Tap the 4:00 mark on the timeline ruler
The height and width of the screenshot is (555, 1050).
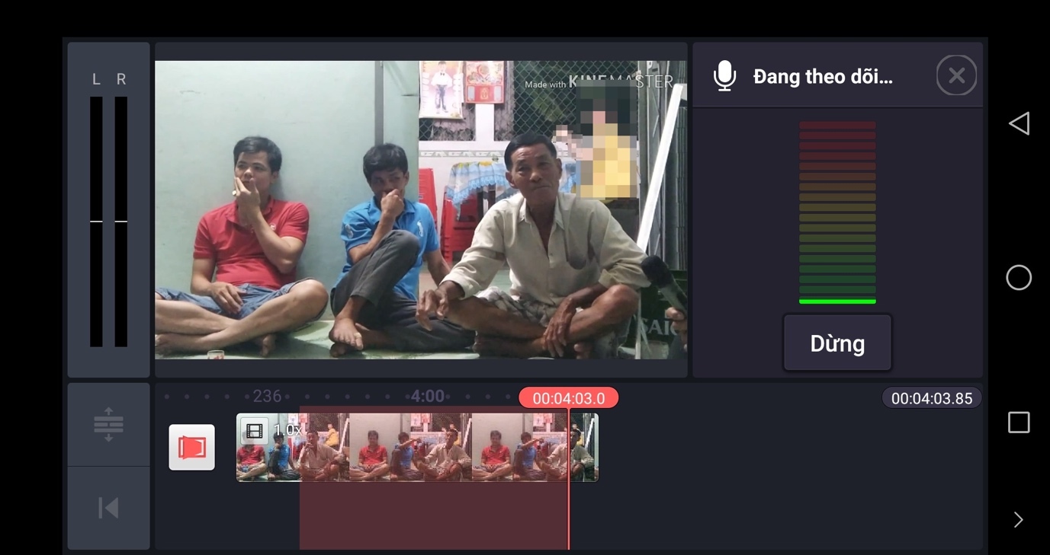coord(427,397)
